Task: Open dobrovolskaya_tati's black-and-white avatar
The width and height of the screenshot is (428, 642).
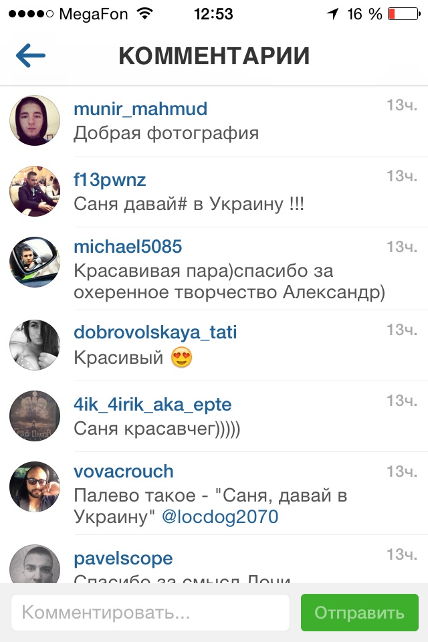Action: point(35,345)
